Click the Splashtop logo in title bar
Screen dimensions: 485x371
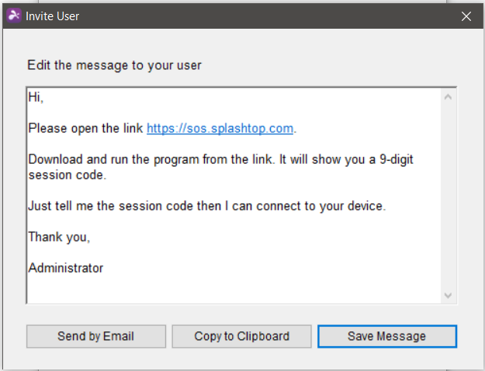14,16
